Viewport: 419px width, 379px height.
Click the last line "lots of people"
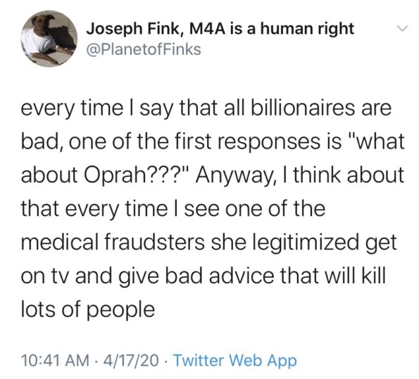point(88,310)
